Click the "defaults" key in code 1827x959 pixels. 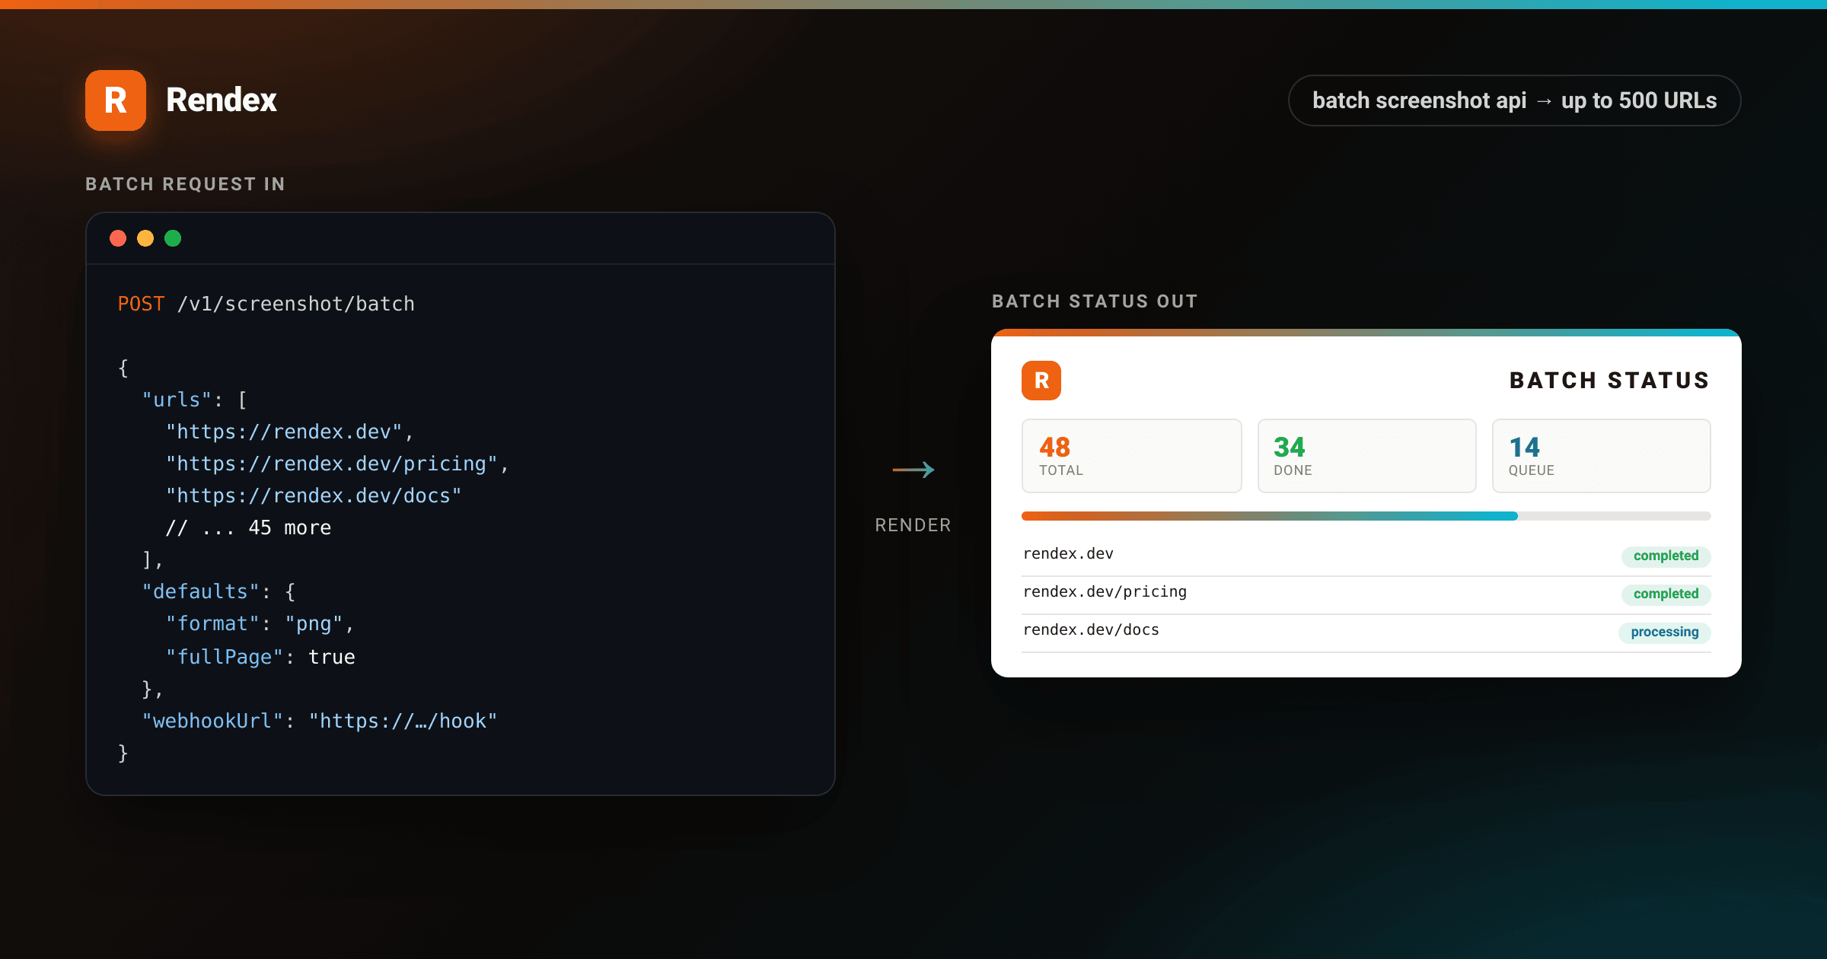point(200,591)
